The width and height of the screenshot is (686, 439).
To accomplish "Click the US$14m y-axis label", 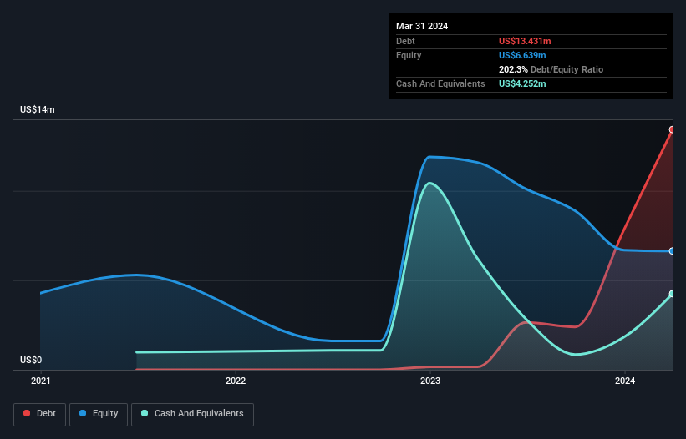I will [x=38, y=109].
